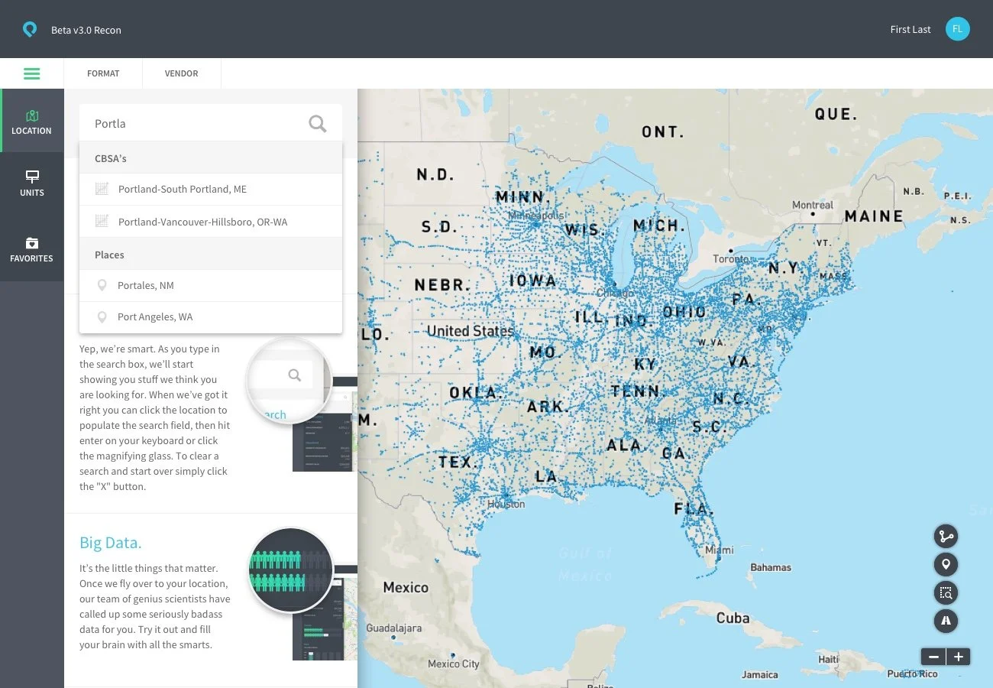Viewport: 993px width, 688px height.
Task: Click the zoom-in plus control on the map
Action: point(958,656)
